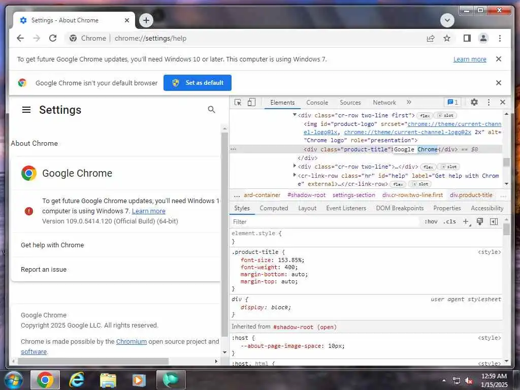
Task: Search settings with the magnifier icon
Action: point(211,110)
